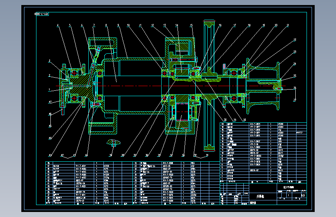Click balloon number 47 on left
Screen dimensions: 336x217
click(x=50, y=102)
